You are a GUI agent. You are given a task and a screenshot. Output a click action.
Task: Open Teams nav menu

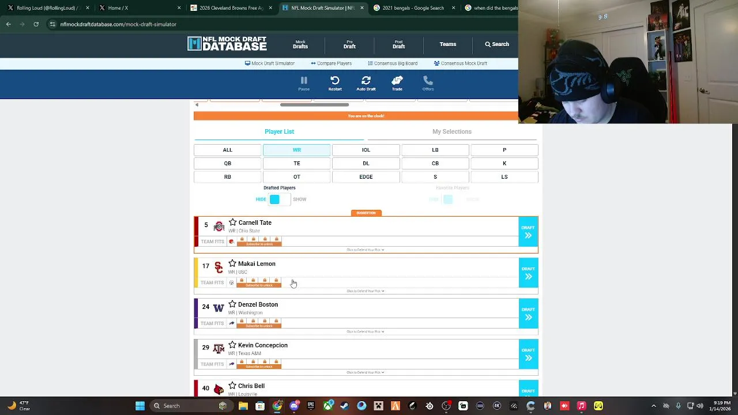coord(448,44)
